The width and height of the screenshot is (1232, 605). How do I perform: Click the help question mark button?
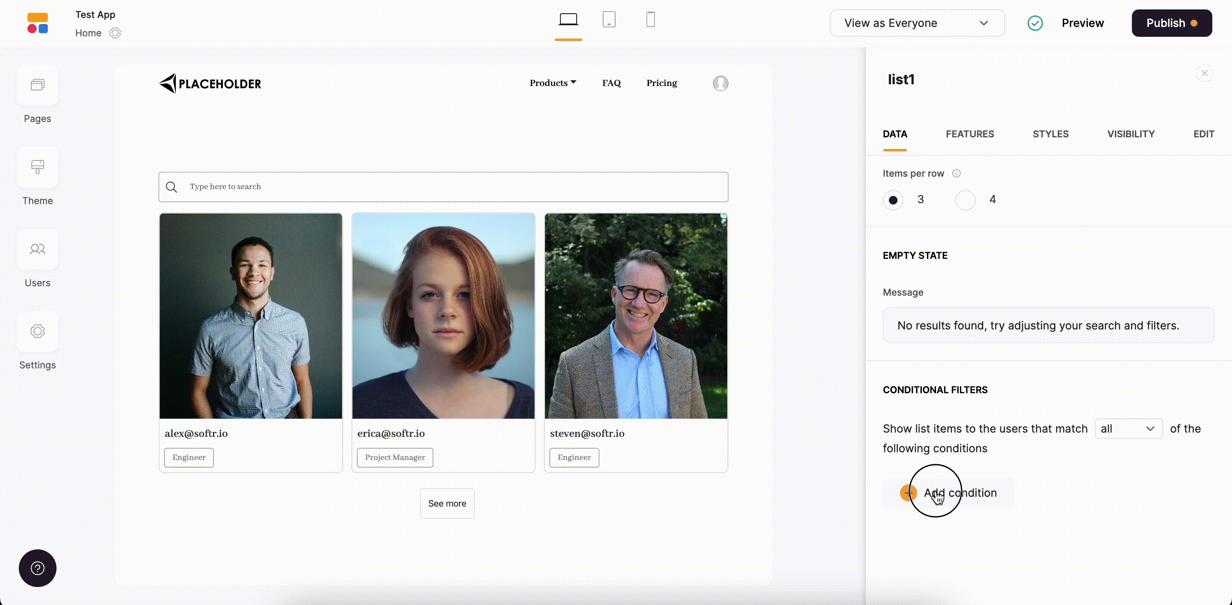point(37,568)
